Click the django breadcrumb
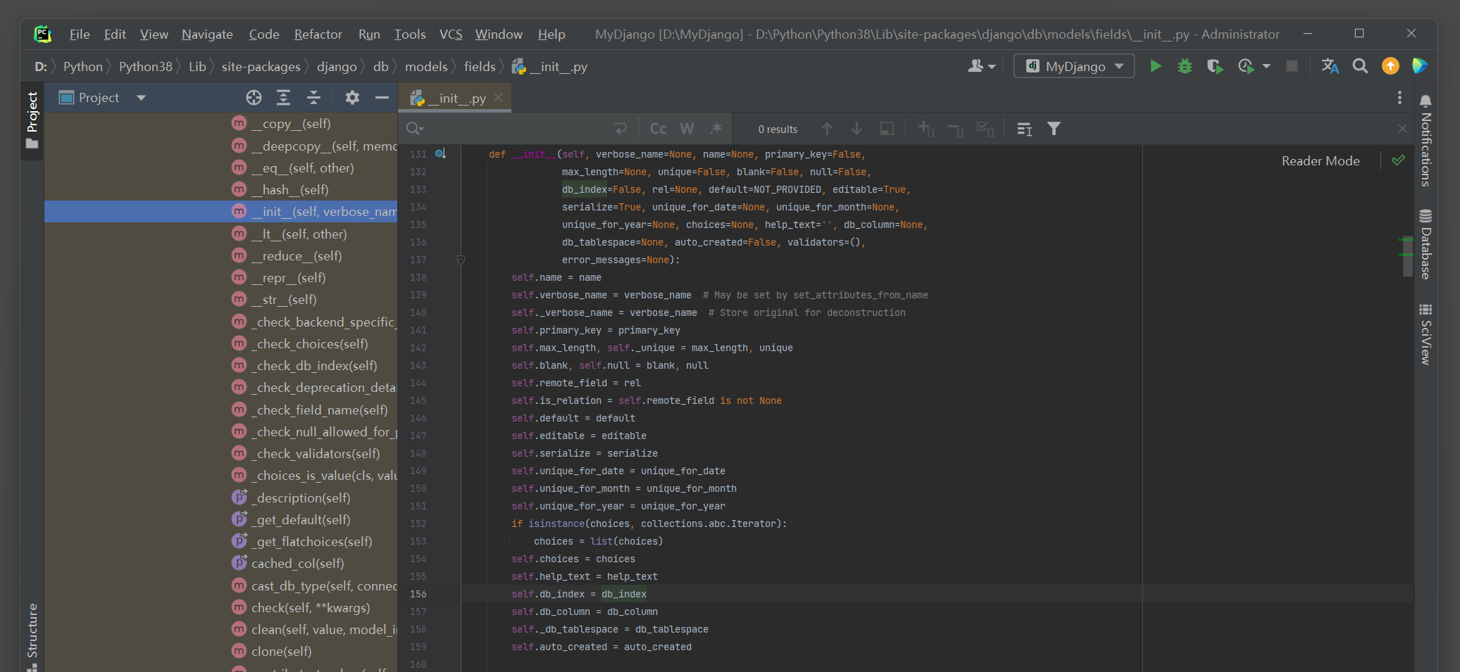The width and height of the screenshot is (1460, 672). pyautogui.click(x=337, y=67)
